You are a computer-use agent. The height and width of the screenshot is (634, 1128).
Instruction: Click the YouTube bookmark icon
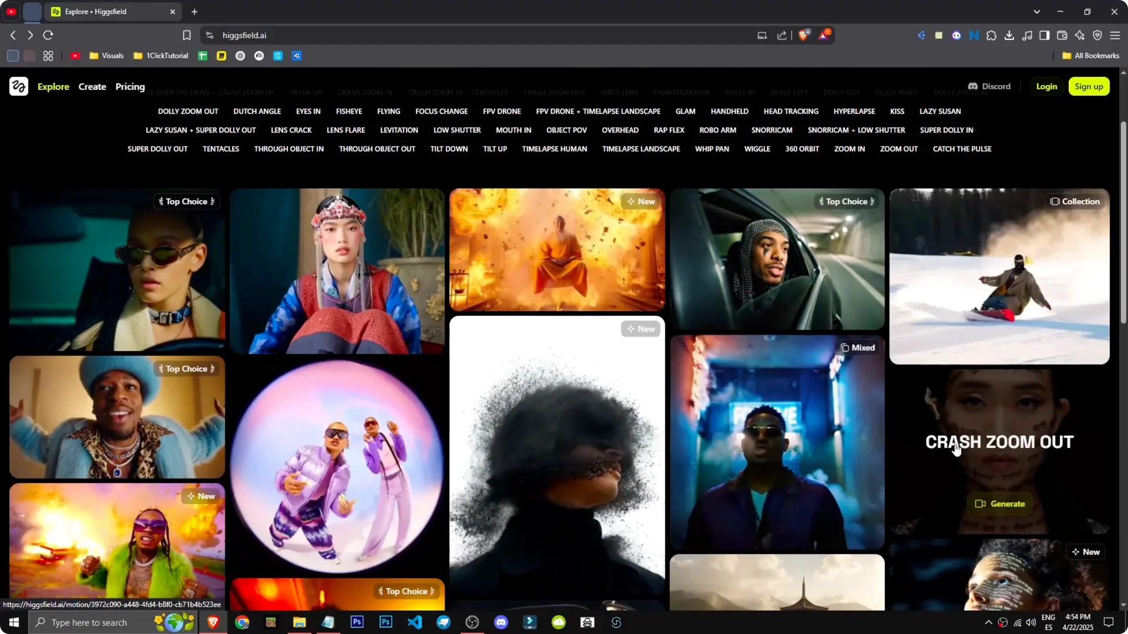[x=75, y=55]
